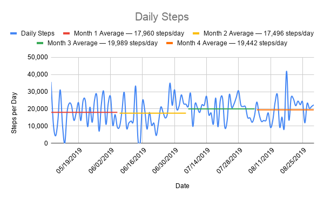Click the yellow Month 2 Average legend swatch
Image resolution: width=324 pixels, height=200 pixels.
point(196,33)
